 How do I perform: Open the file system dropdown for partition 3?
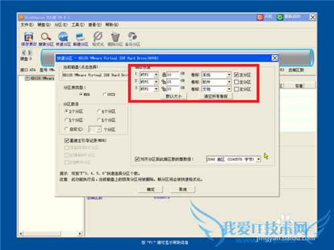[156, 89]
